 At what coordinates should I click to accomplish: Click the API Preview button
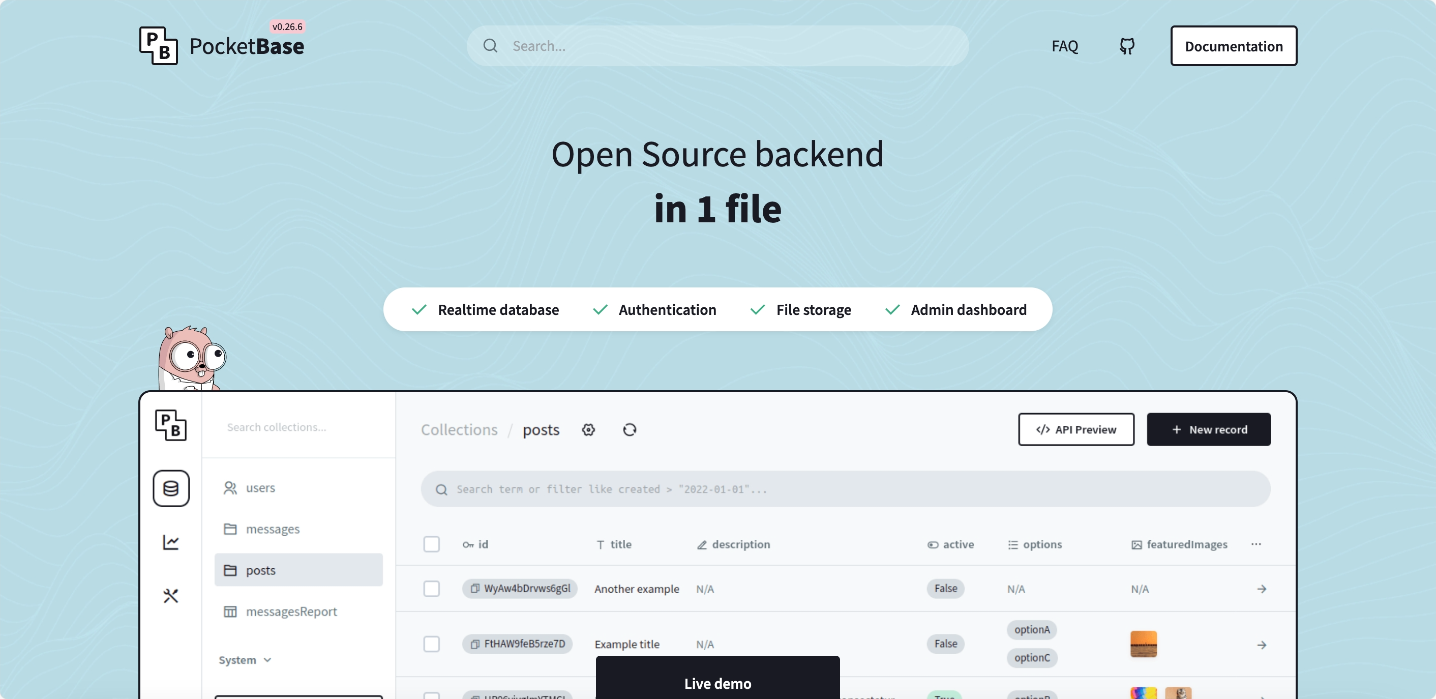1076,429
